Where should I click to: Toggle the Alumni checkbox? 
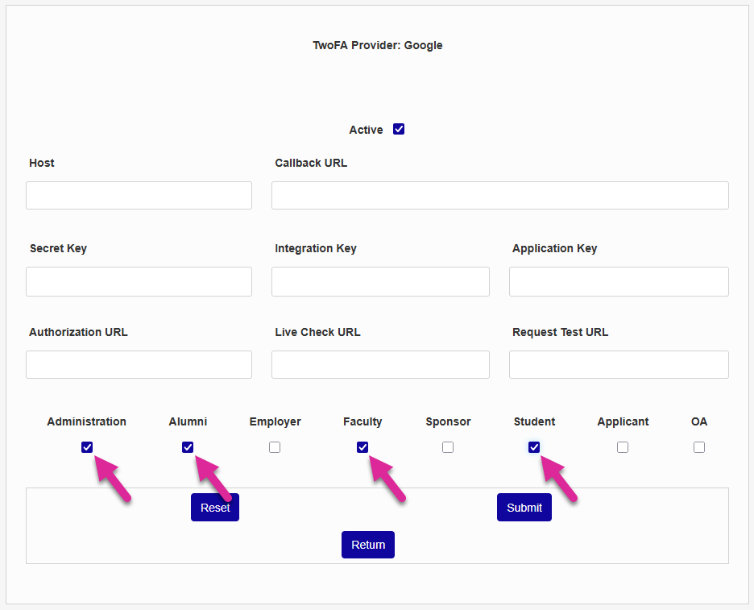[188, 447]
